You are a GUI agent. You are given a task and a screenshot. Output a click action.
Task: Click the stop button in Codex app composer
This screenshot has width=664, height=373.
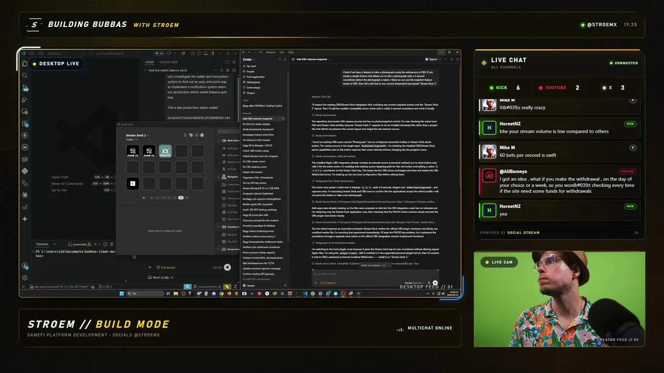pos(435,283)
